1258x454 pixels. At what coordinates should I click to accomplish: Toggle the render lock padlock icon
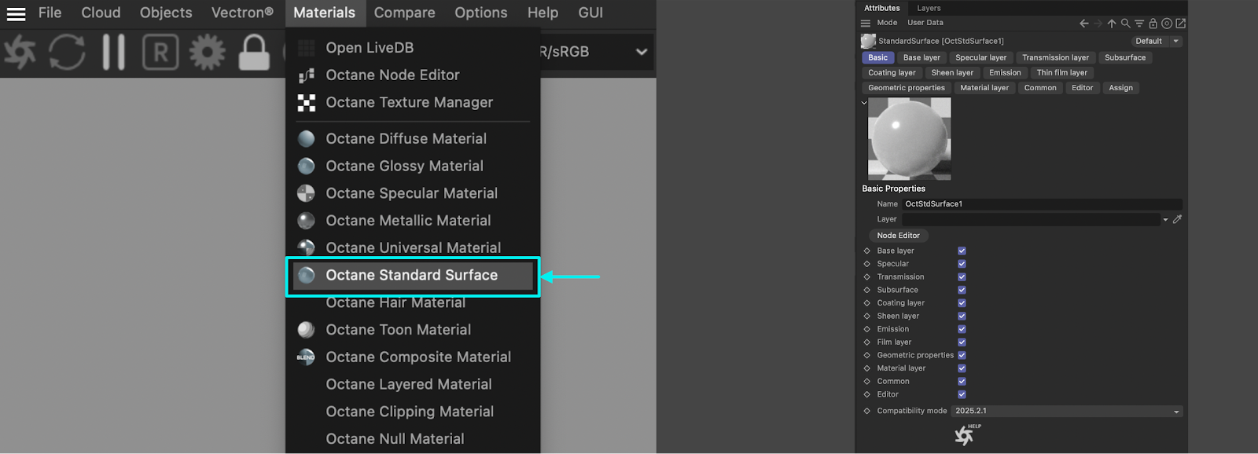click(x=254, y=53)
